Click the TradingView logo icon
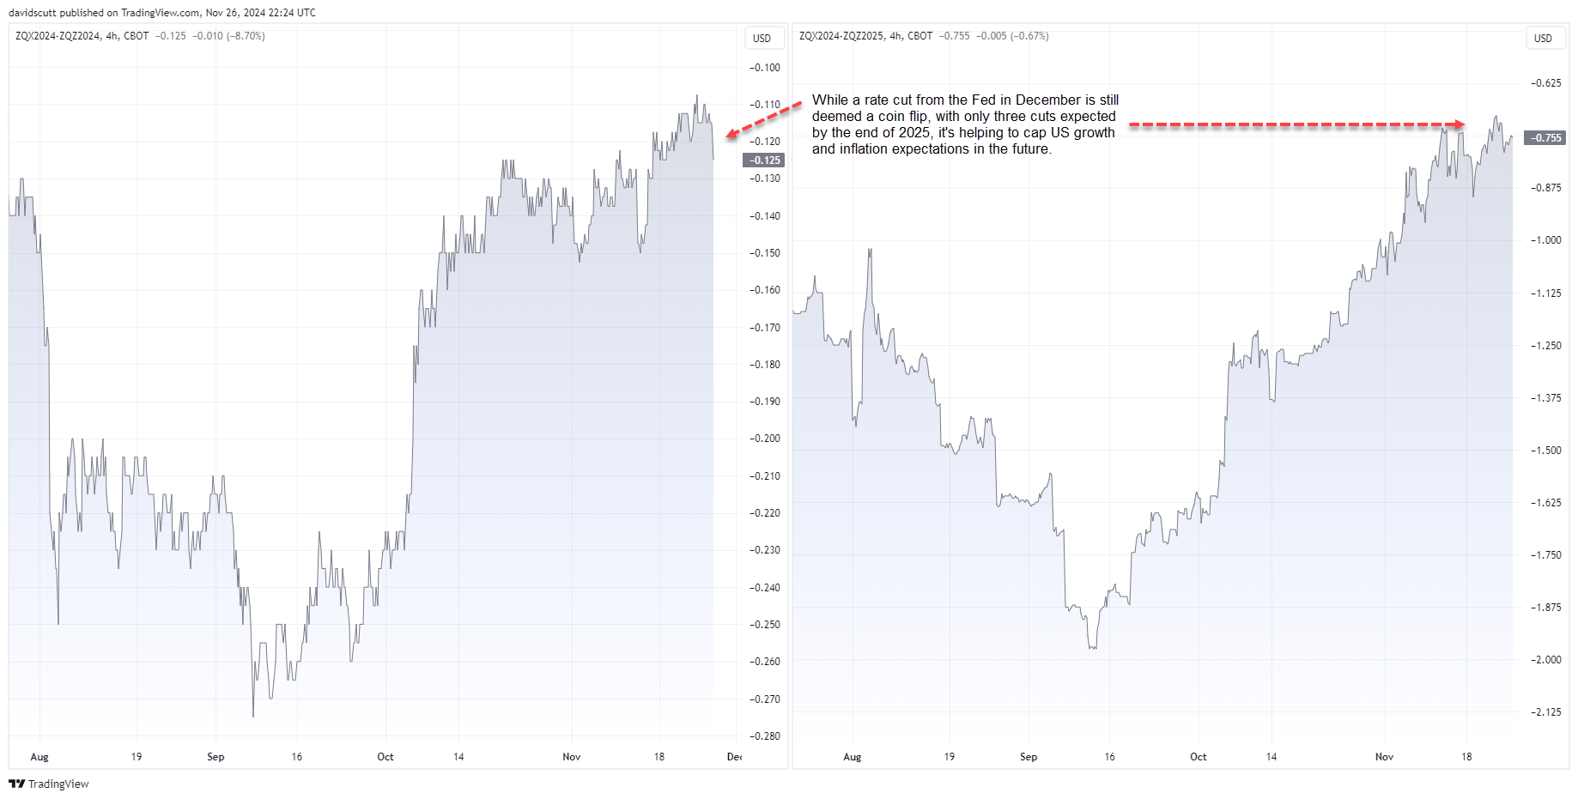This screenshot has width=1578, height=799. point(16,784)
